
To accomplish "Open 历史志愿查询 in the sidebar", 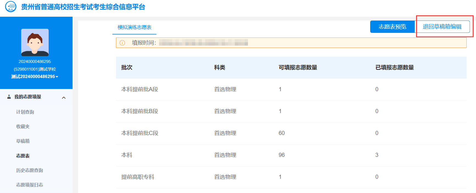I will tap(29, 170).
